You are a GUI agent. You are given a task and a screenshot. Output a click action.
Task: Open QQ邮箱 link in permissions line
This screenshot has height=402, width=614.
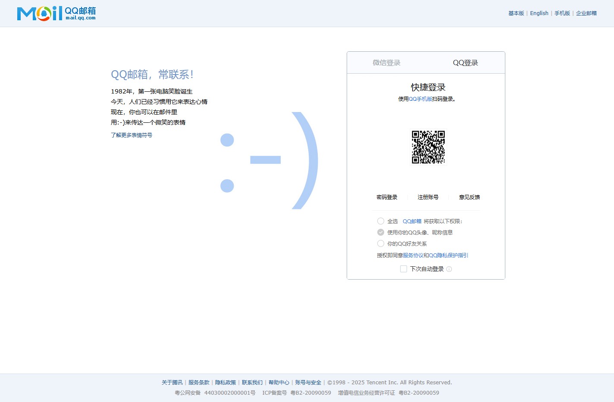click(x=412, y=221)
